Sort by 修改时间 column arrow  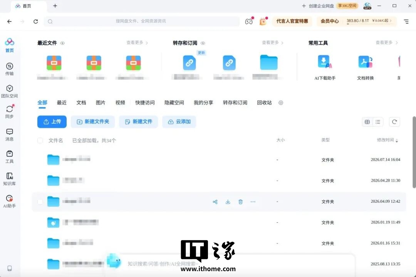point(397,140)
